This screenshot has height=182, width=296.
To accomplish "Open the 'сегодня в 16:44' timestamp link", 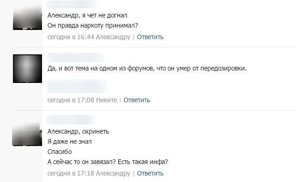I will point(71,37).
